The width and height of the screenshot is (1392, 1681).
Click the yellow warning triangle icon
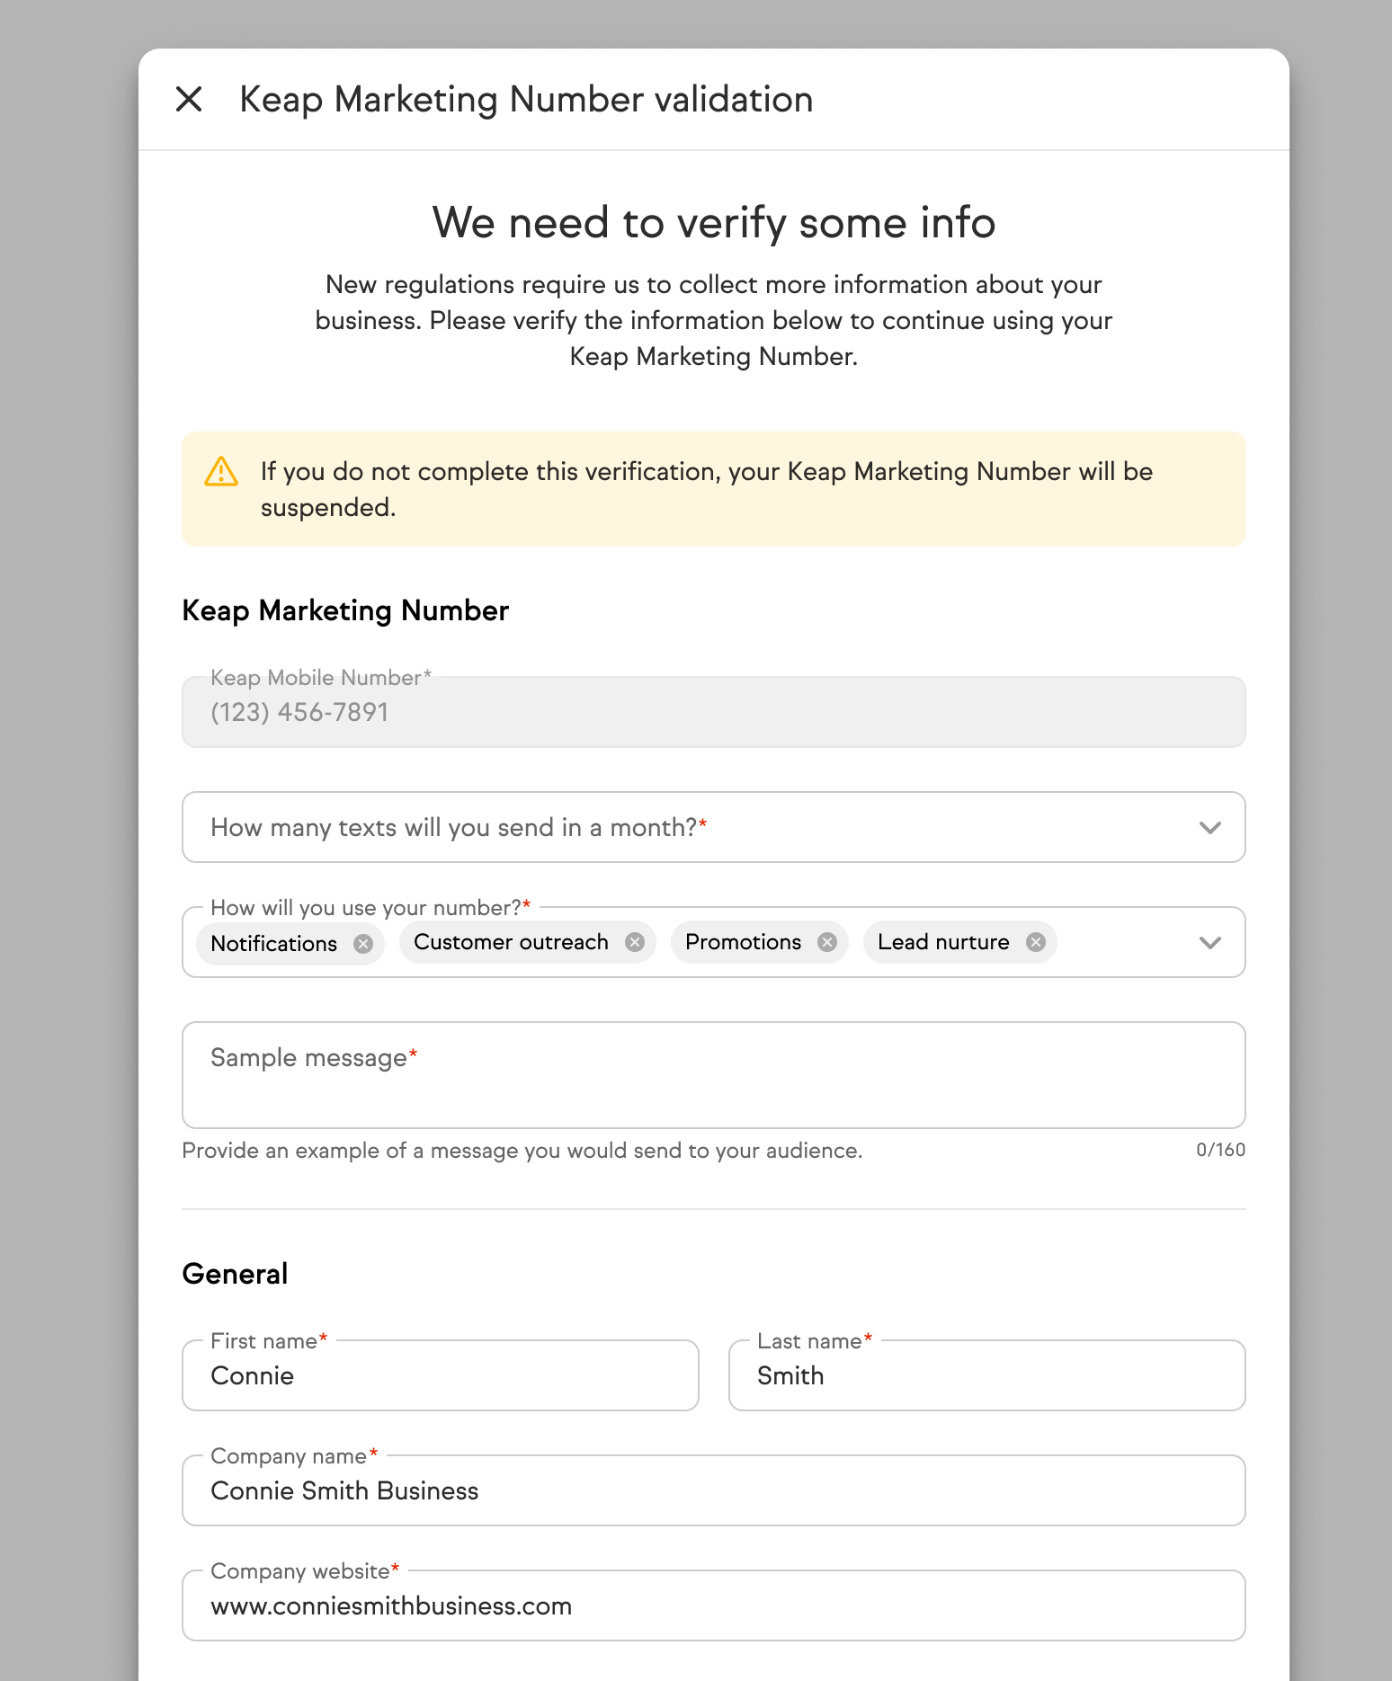coord(221,471)
